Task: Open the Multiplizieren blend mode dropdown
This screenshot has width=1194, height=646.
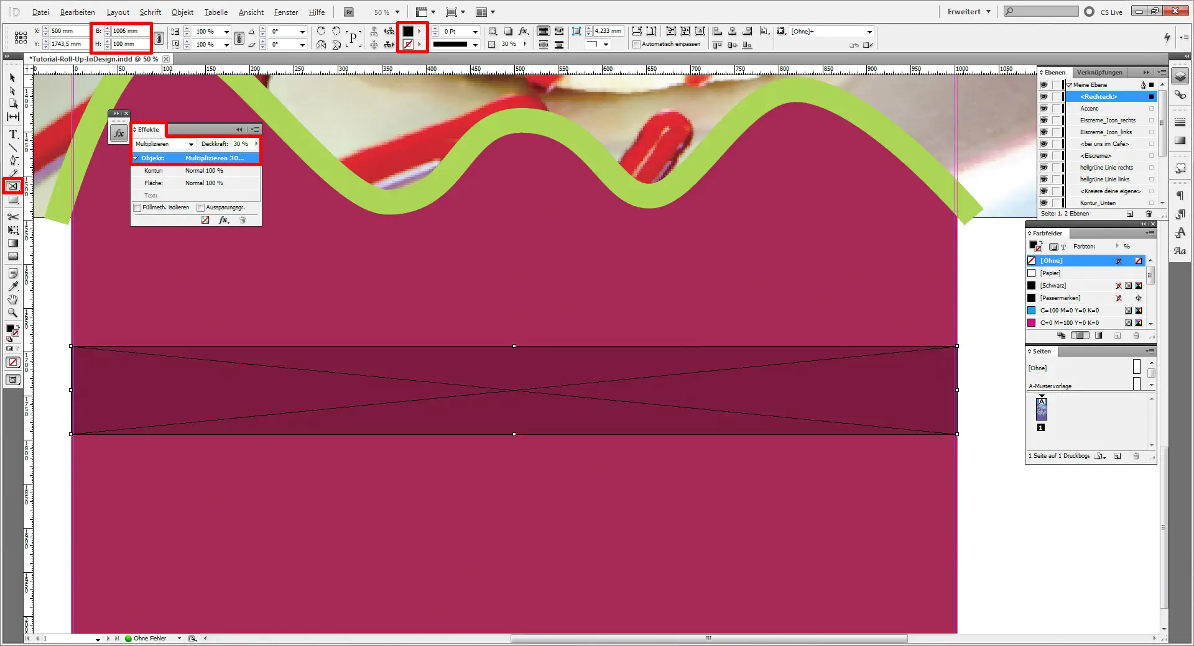Action: click(x=190, y=144)
